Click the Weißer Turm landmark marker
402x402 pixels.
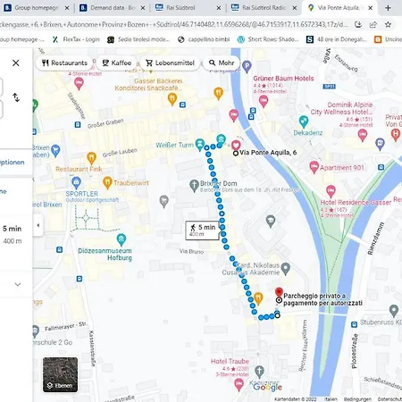200,145
